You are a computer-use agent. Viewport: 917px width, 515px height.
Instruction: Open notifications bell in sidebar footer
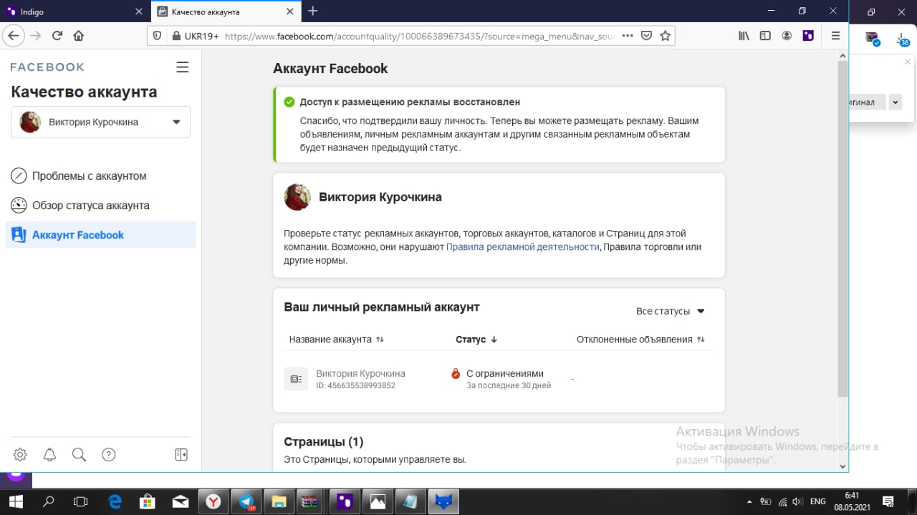tap(49, 455)
